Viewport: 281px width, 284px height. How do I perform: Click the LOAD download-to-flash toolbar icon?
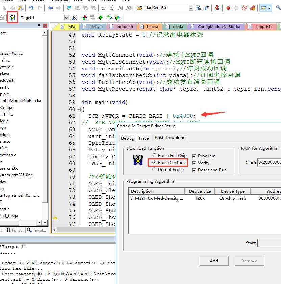tap(13, 17)
